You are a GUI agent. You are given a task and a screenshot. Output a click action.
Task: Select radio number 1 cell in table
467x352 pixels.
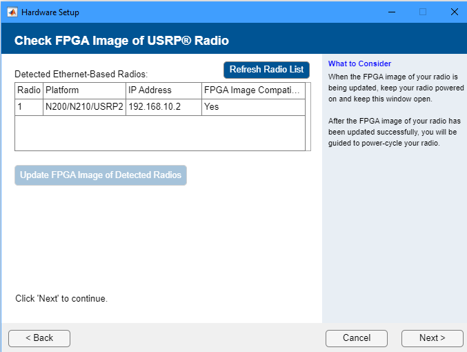[29, 108]
